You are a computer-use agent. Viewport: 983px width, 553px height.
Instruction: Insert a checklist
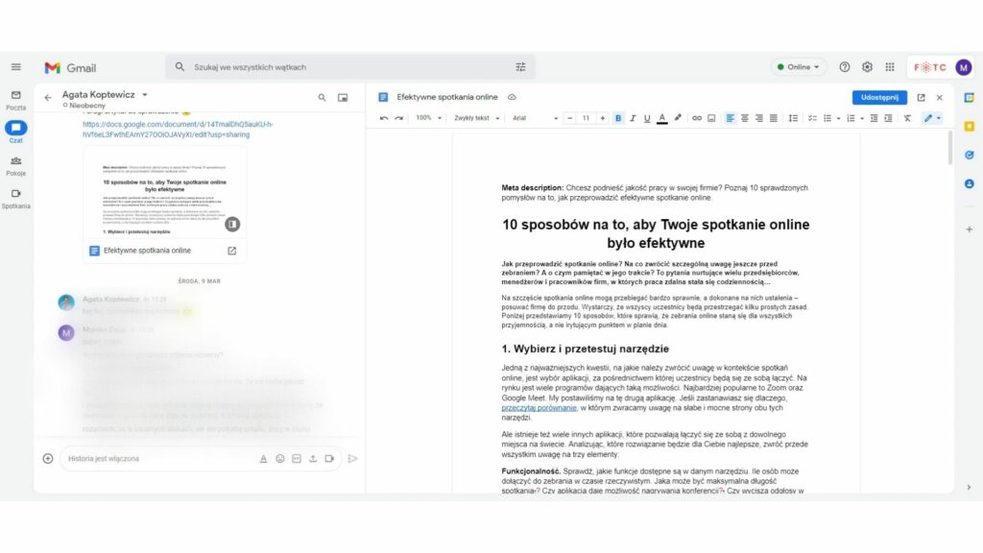(812, 118)
